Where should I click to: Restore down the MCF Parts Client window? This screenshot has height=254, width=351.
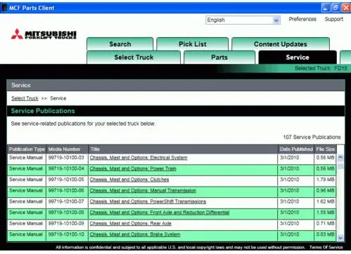point(336,8)
